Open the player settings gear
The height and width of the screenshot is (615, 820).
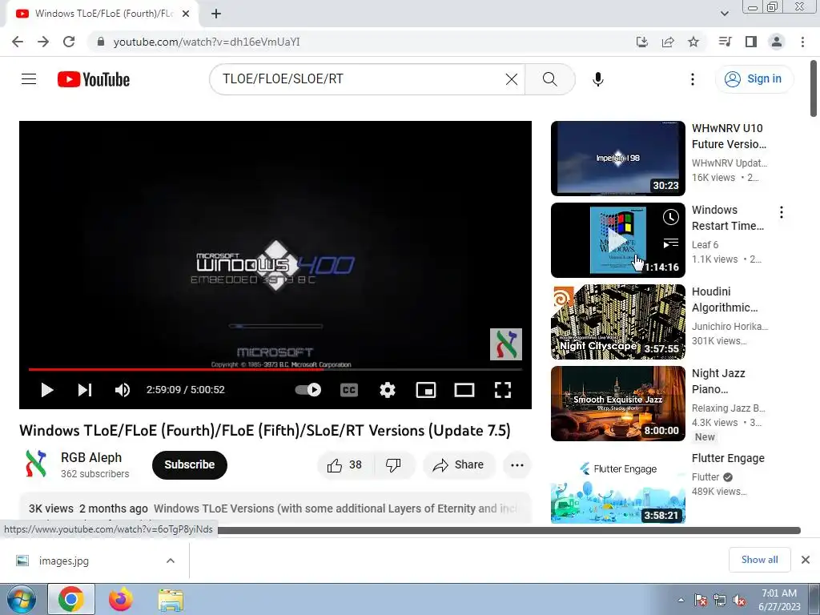tap(388, 390)
